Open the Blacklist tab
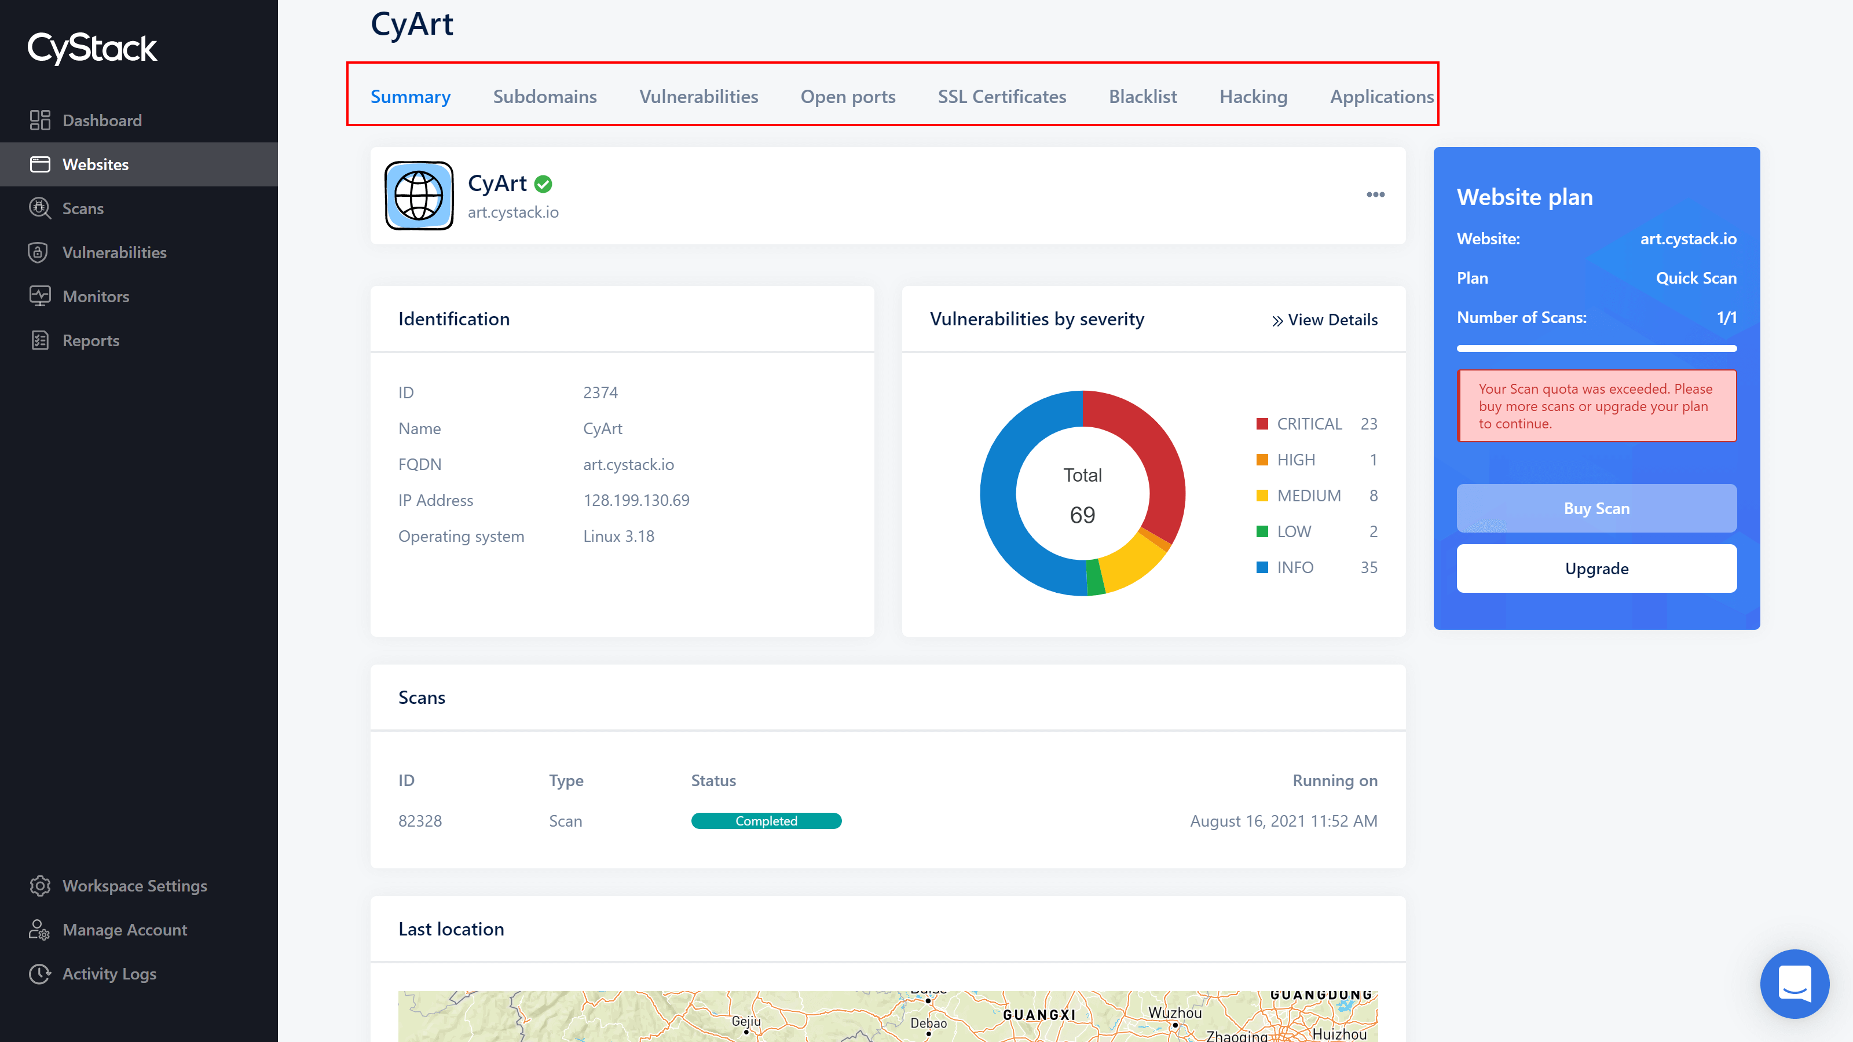1853x1042 pixels. click(x=1143, y=96)
